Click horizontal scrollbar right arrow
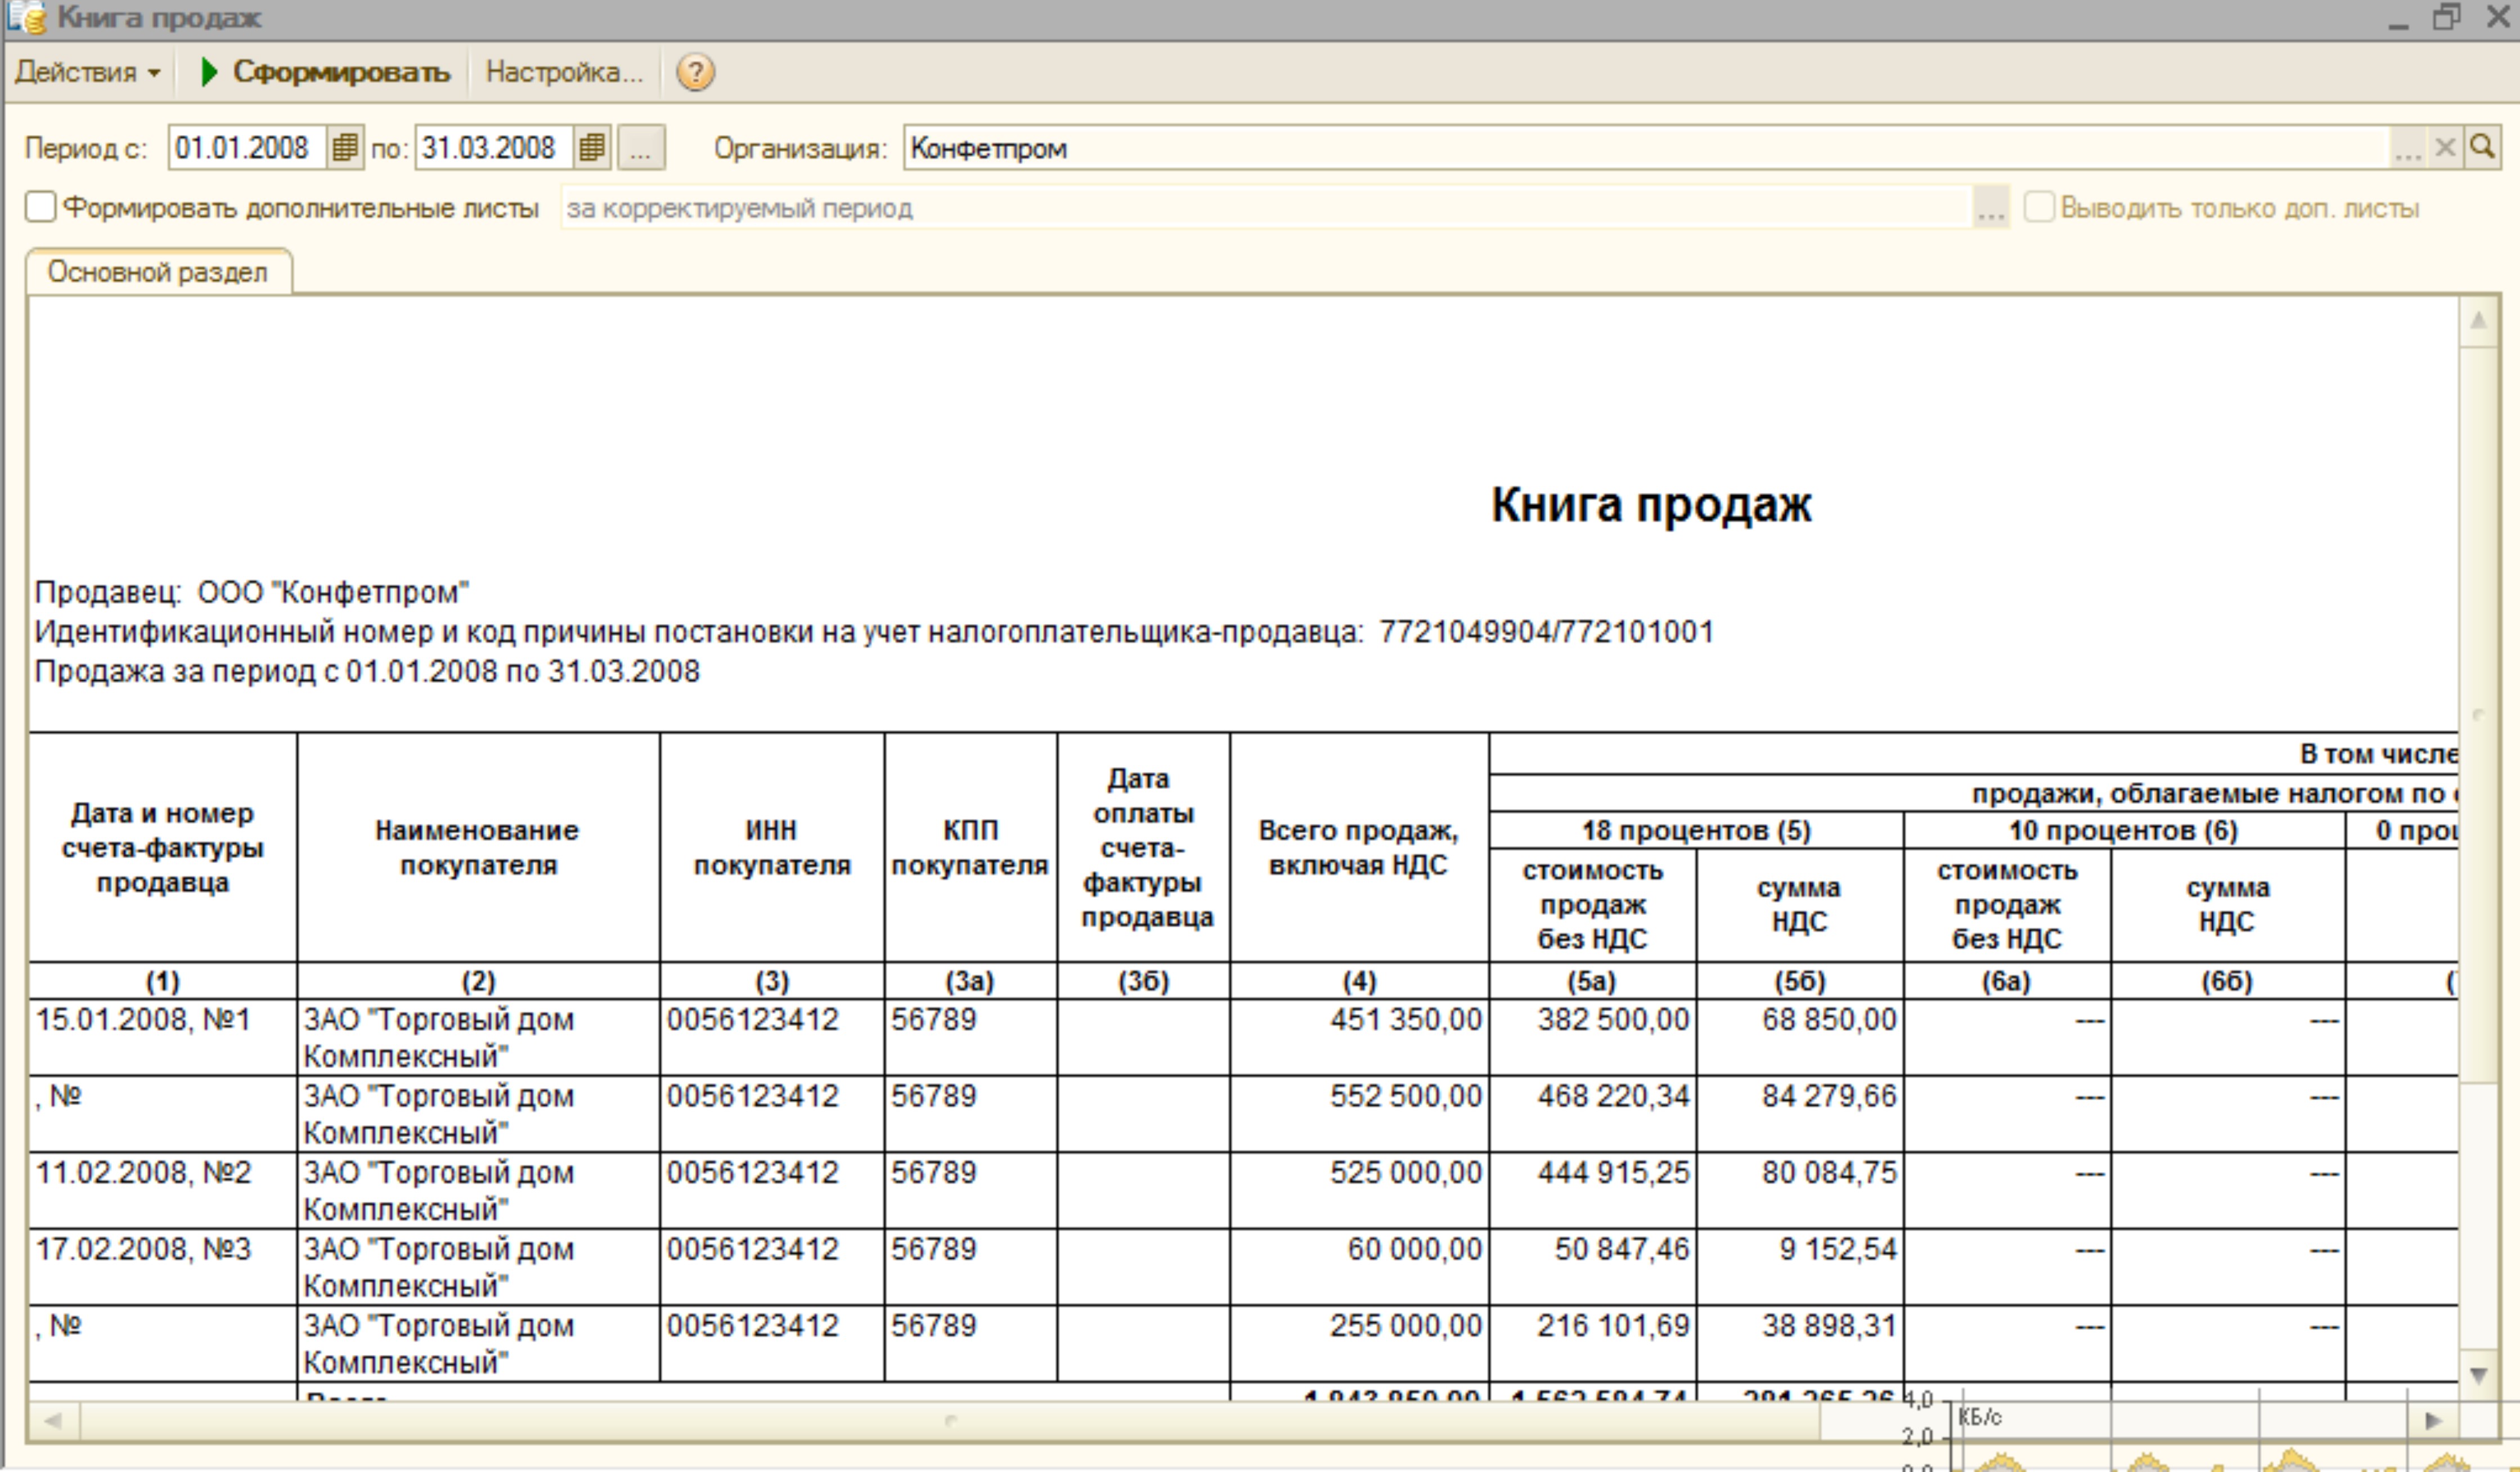The width and height of the screenshot is (2520, 1472). (x=2433, y=1420)
